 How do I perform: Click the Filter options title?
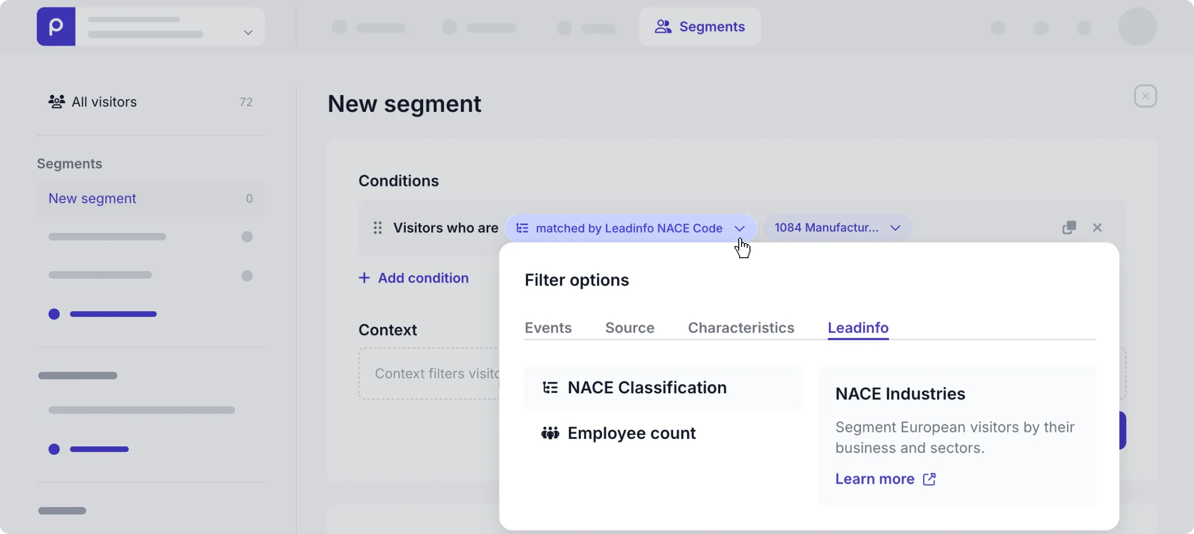click(577, 280)
